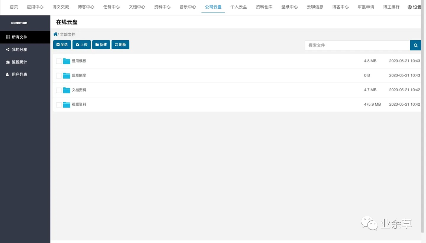Select the 公司云盘 tab
The image size is (426, 243).
coord(213,7)
